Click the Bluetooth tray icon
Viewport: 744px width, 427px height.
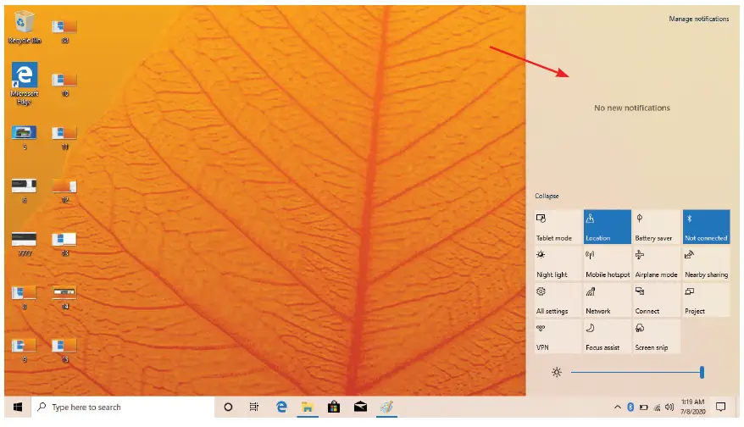[x=630, y=407]
